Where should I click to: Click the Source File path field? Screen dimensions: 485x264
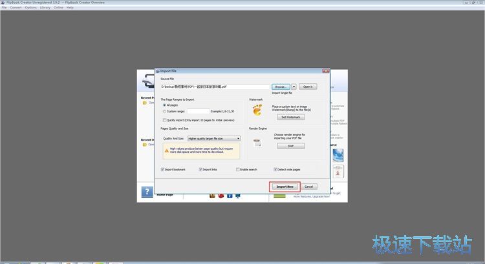click(x=215, y=86)
